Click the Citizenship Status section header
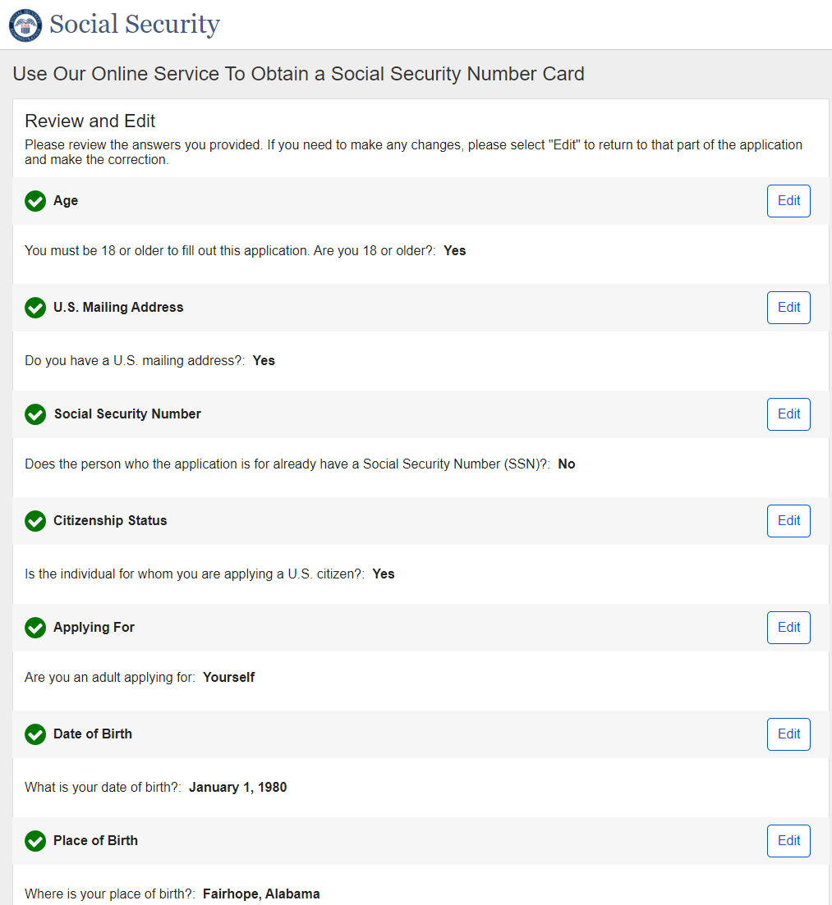This screenshot has width=832, height=905. 110,521
